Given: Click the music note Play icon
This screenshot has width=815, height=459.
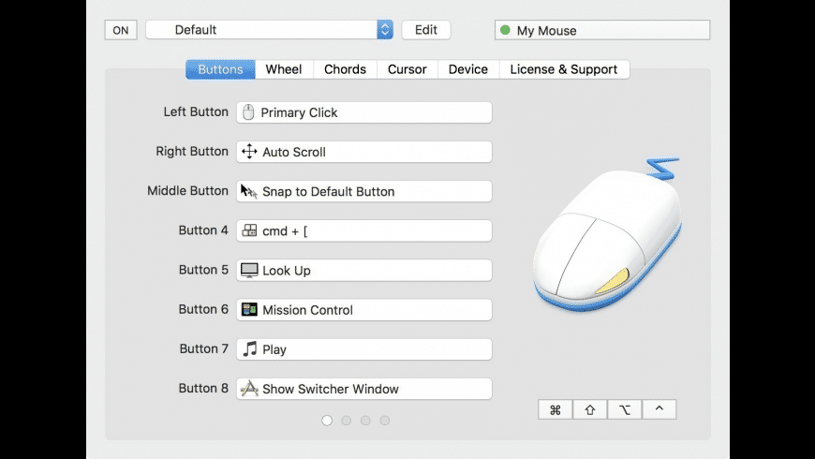Looking at the screenshot, I should point(249,348).
